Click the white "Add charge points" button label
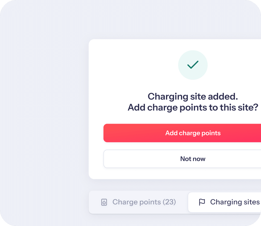Image resolution: width=261 pixels, height=226 pixels. pos(193,133)
